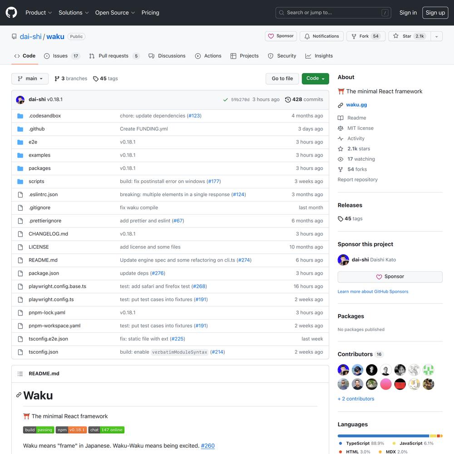Click the pink contributor avatar
Screen dimensions: 454x454
point(385,384)
